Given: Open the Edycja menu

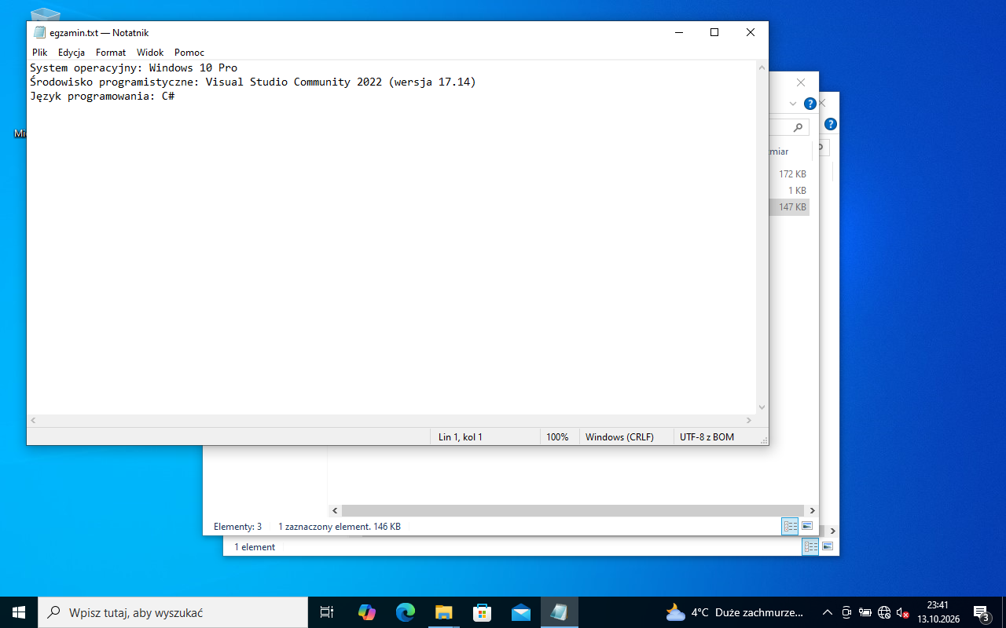Looking at the screenshot, I should tap(72, 53).
